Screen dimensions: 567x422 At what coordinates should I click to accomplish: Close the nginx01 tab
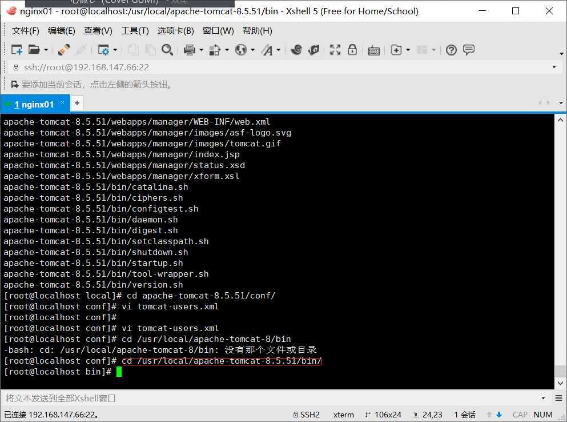(x=63, y=103)
